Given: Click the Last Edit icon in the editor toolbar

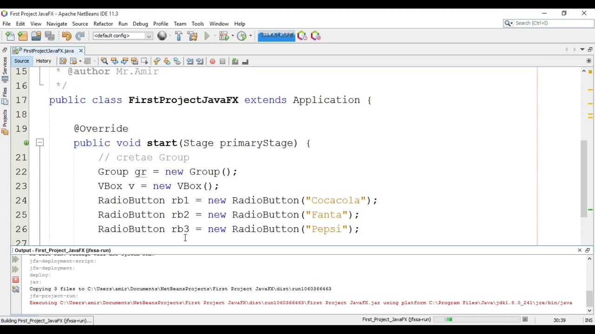Looking at the screenshot, I should point(63,61).
